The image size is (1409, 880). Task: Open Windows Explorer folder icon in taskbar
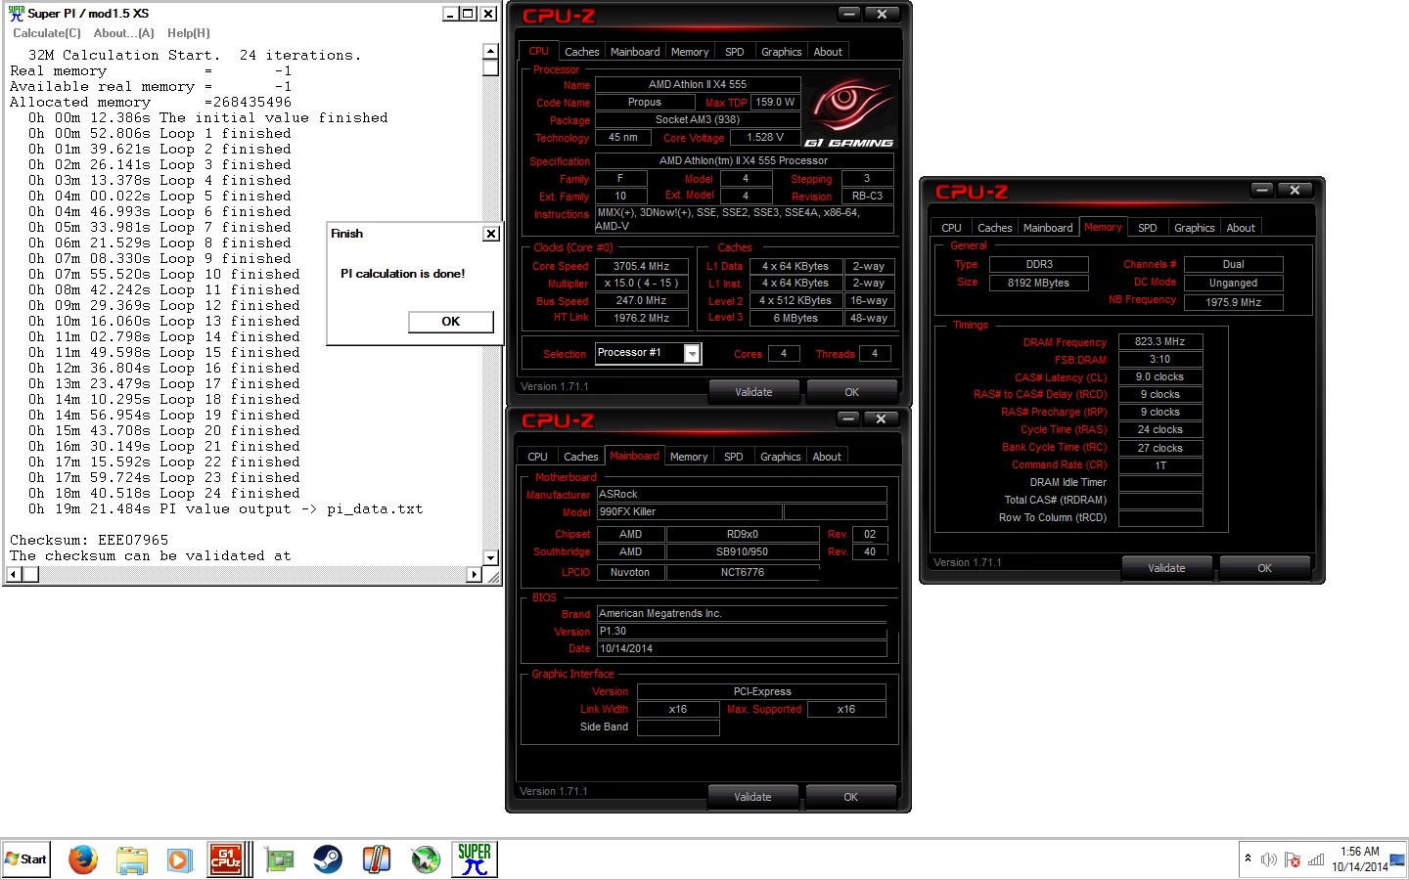tap(132, 859)
